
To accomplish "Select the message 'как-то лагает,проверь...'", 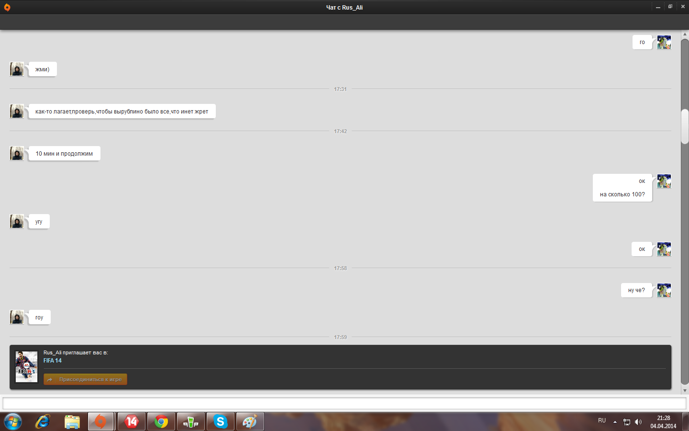I will [122, 112].
